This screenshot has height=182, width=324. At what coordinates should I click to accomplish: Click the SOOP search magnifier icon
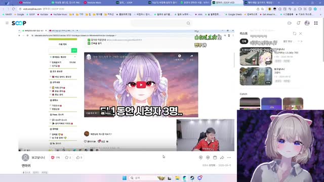[188, 23]
